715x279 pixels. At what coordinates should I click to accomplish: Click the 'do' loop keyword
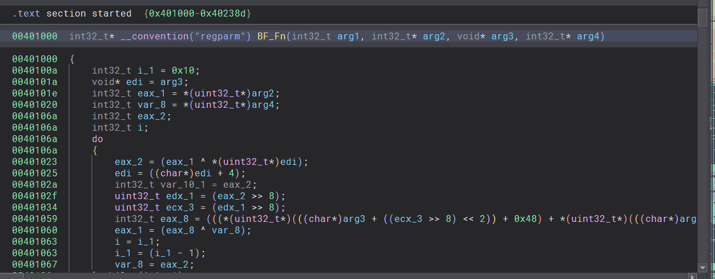[x=98, y=139]
